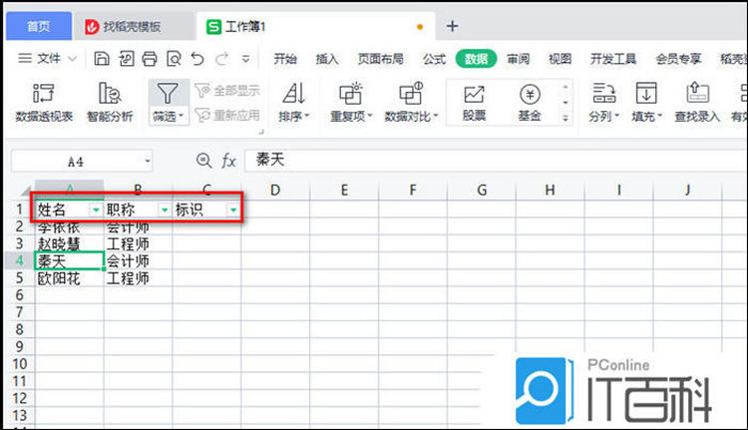This screenshot has height=430, width=748.
Task: Select cell containing 欧阳花
Action: pos(69,278)
